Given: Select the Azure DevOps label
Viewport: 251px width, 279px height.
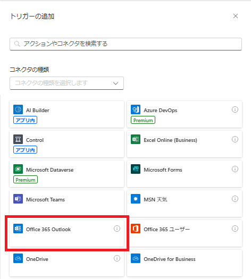Looking at the screenshot, I should click(161, 111).
